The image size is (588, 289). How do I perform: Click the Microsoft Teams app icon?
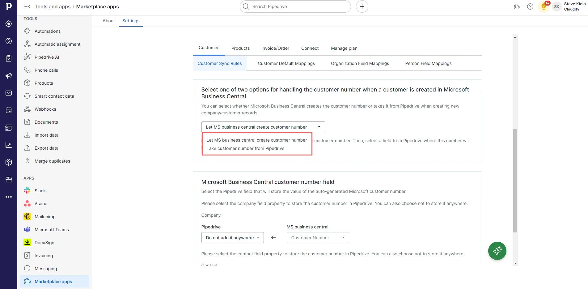27,230
